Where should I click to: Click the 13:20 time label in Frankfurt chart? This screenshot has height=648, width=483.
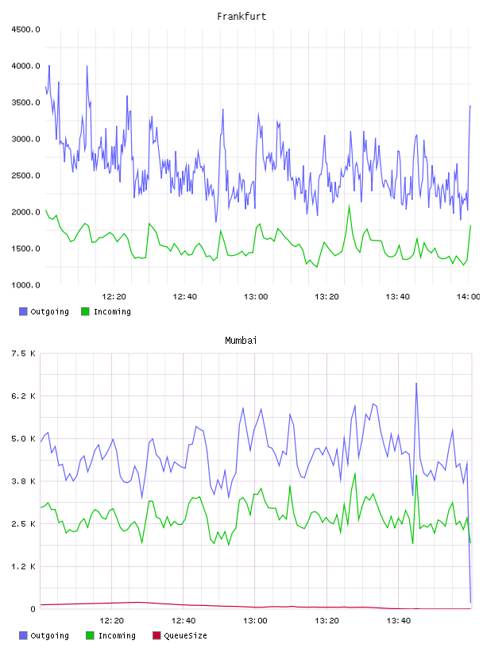tap(327, 297)
